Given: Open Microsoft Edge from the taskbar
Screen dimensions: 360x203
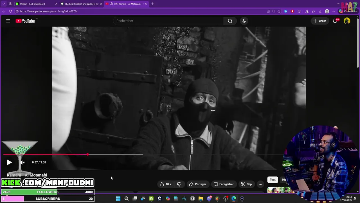Looking at the screenshot, I should (x=234, y=198).
